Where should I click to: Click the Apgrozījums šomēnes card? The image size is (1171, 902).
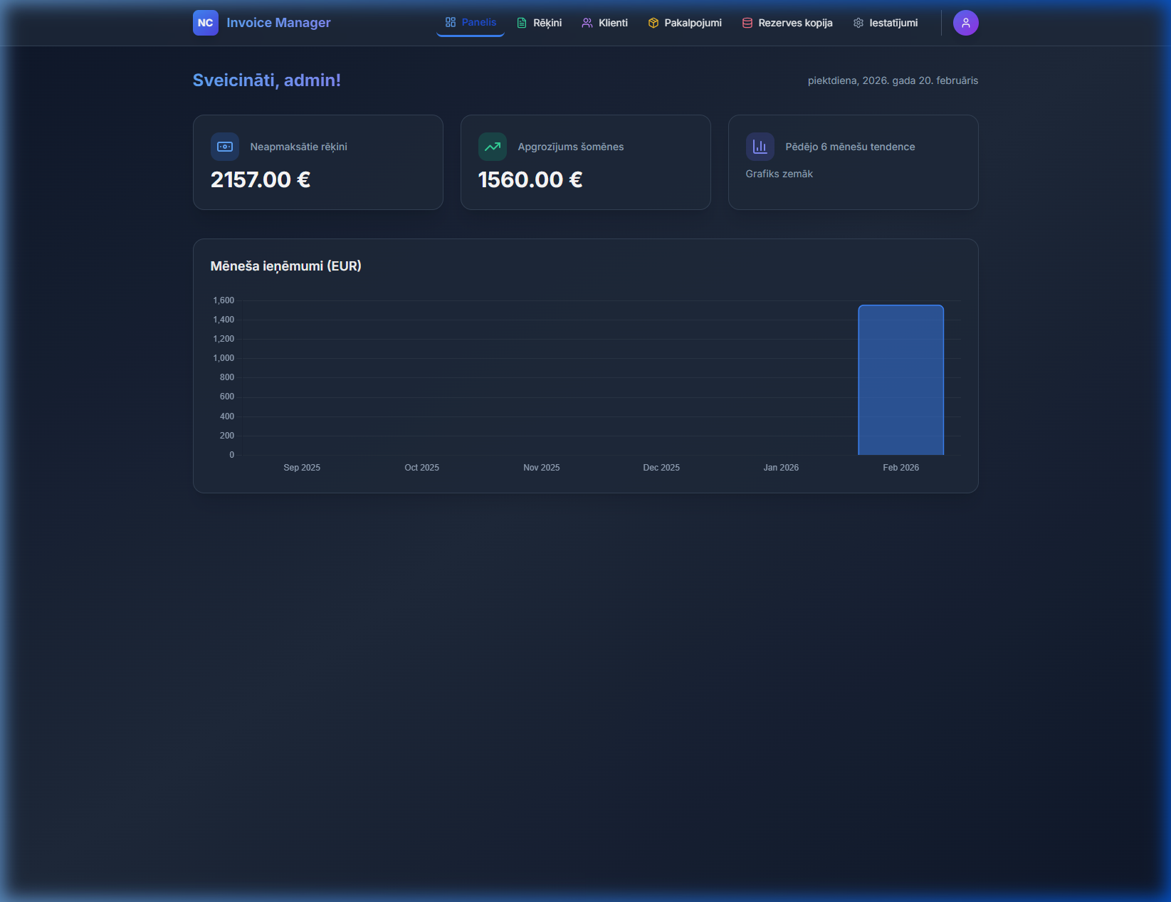(585, 162)
